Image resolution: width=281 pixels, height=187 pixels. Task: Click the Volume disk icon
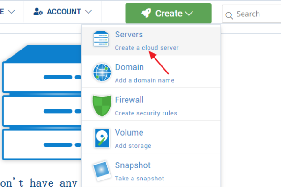pyautogui.click(x=100, y=139)
